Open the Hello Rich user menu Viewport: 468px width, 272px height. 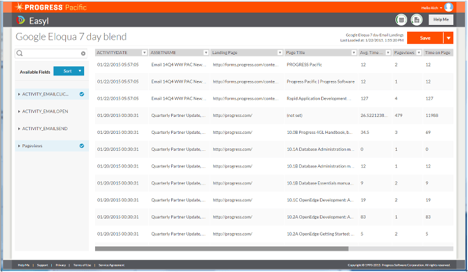click(x=431, y=7)
